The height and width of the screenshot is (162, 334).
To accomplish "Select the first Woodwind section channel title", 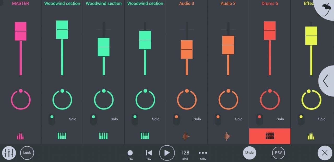I will tap(62, 4).
